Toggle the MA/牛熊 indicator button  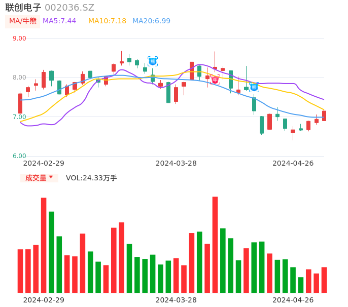[x=23, y=21]
